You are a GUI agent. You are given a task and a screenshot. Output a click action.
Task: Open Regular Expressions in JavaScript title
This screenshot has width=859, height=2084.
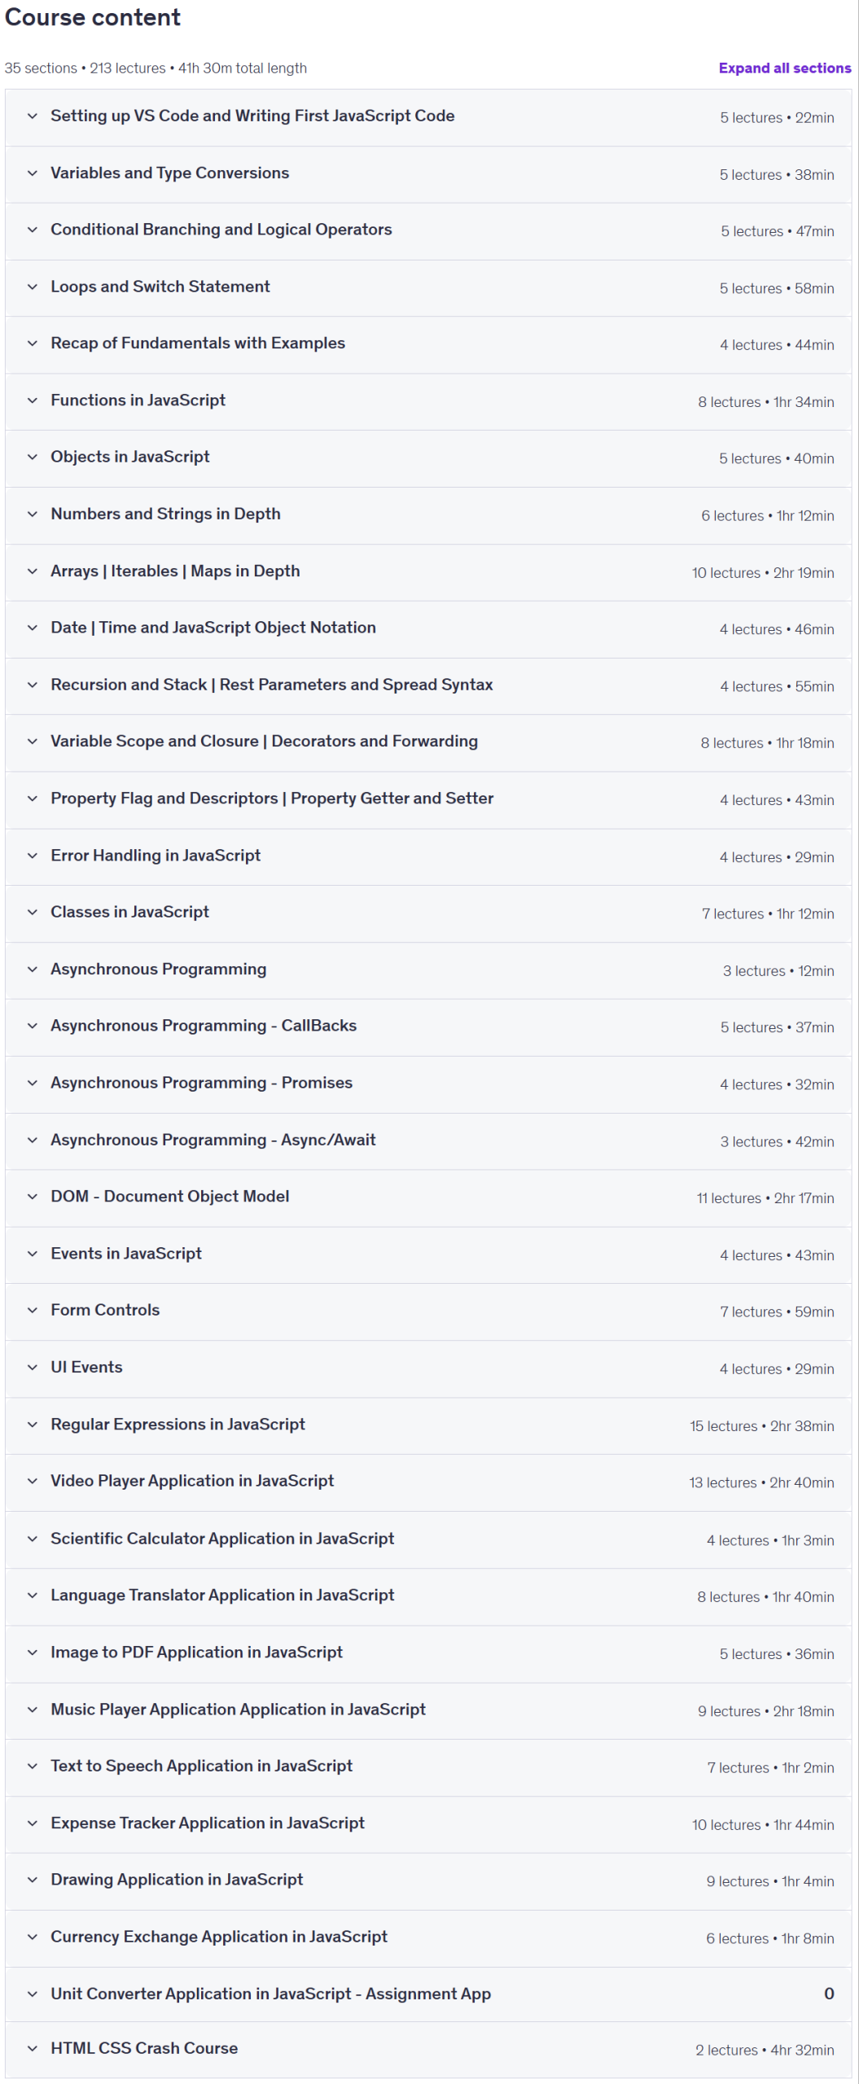click(x=177, y=1425)
